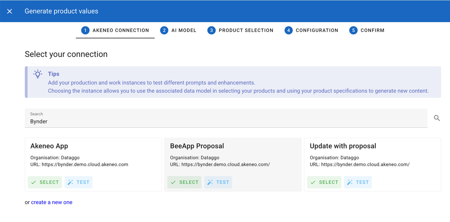Focus the Search field containing Bynder
This screenshot has height=222, width=450.
click(x=226, y=118)
